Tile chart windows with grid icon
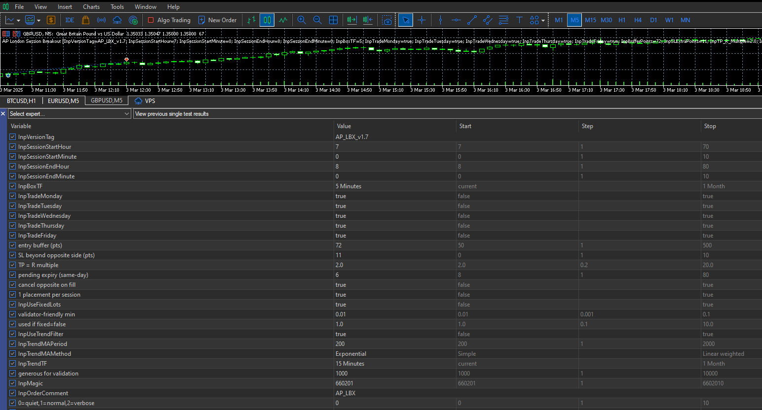Viewport: 762px width, 410px height. tap(333, 20)
